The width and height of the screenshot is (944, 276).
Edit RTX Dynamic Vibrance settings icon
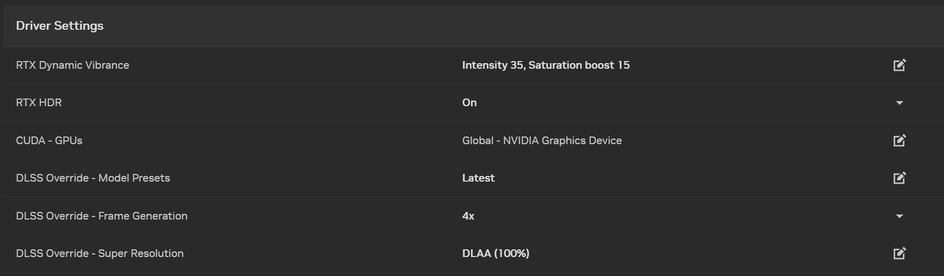(x=899, y=65)
